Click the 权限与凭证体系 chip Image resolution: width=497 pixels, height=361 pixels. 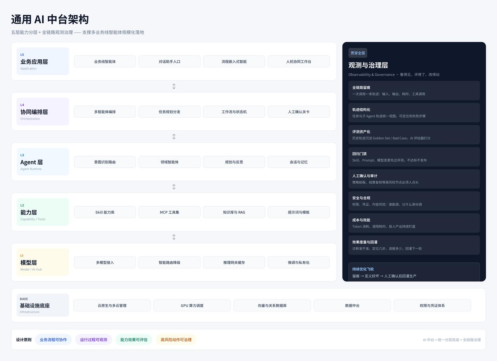432,305
